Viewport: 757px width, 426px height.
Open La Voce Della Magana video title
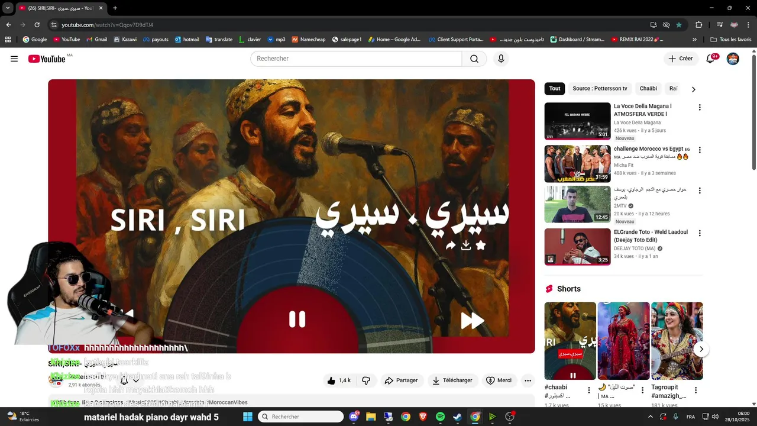(643, 110)
